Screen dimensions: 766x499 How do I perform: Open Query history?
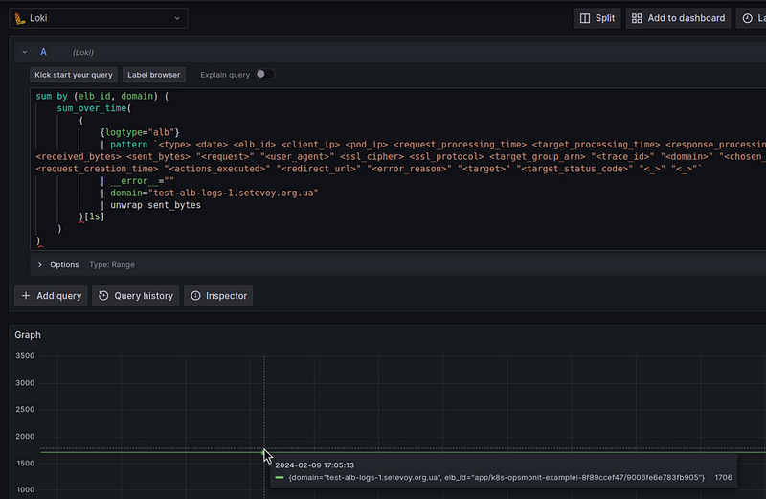click(134, 296)
